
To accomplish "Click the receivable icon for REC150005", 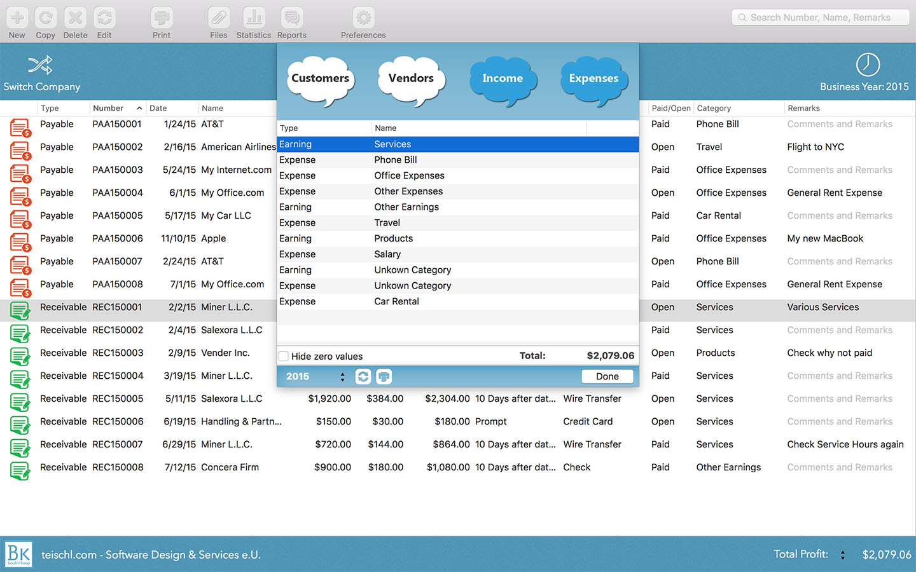I will 20,402.
